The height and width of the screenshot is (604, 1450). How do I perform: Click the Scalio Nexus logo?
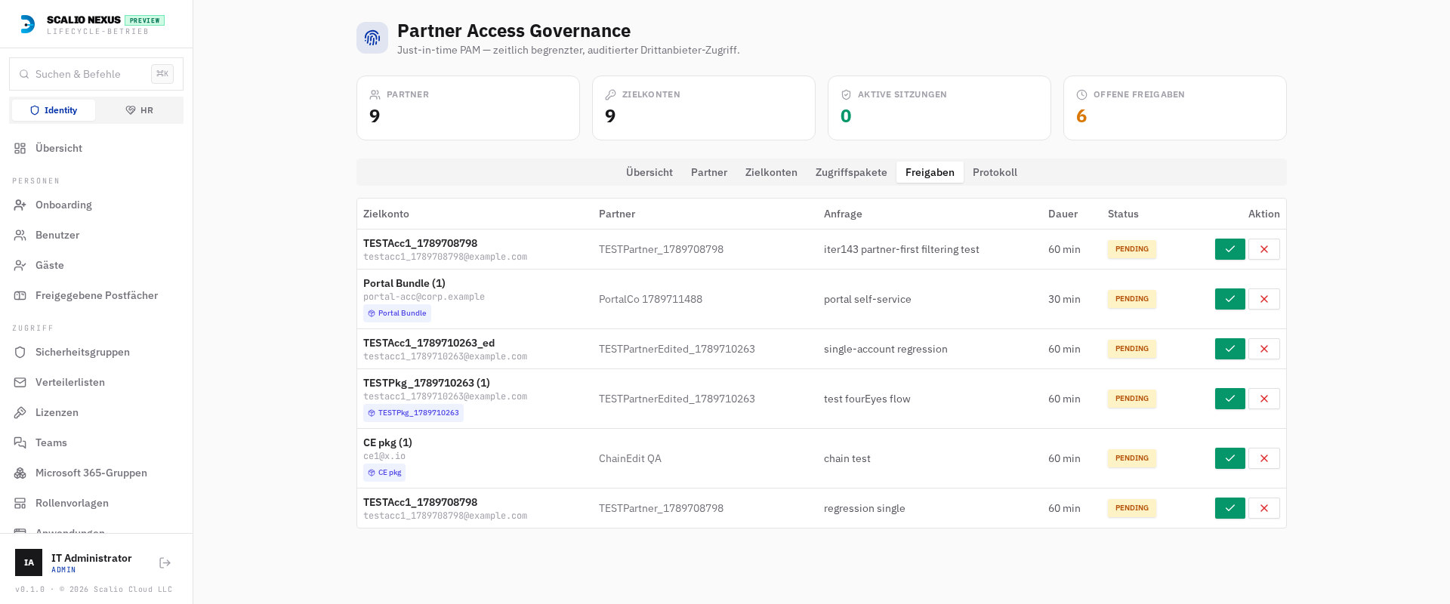tap(27, 24)
